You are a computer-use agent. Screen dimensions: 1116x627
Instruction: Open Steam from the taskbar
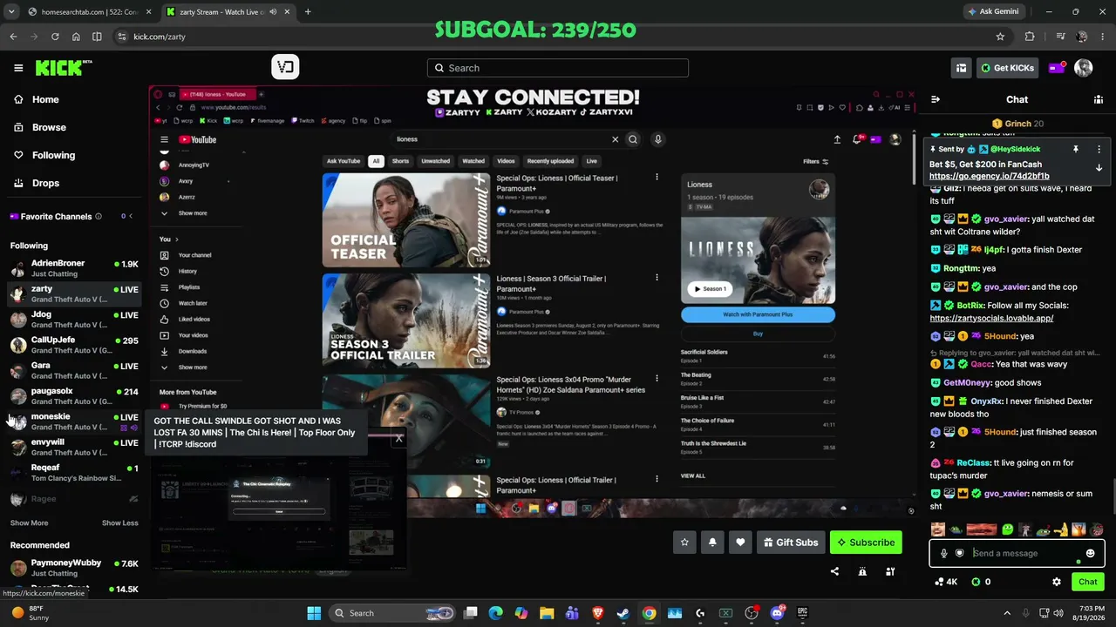point(623,613)
